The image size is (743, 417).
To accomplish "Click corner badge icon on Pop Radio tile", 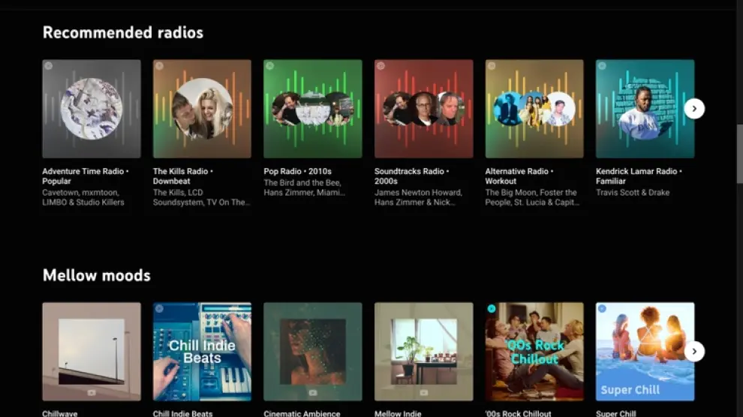I will pos(270,66).
